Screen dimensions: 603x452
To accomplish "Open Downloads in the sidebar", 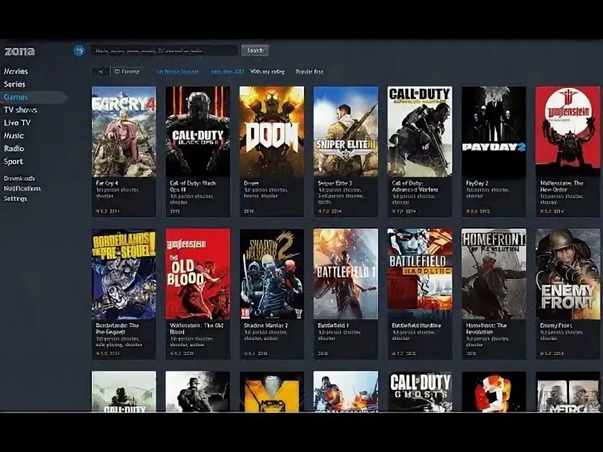I will [x=19, y=178].
